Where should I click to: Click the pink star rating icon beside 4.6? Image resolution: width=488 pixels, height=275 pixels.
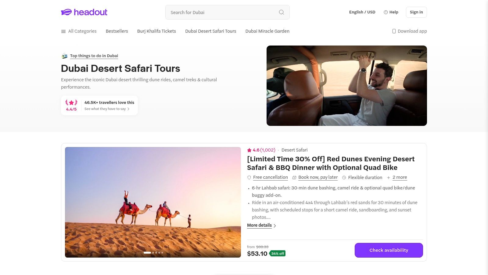pos(249,150)
